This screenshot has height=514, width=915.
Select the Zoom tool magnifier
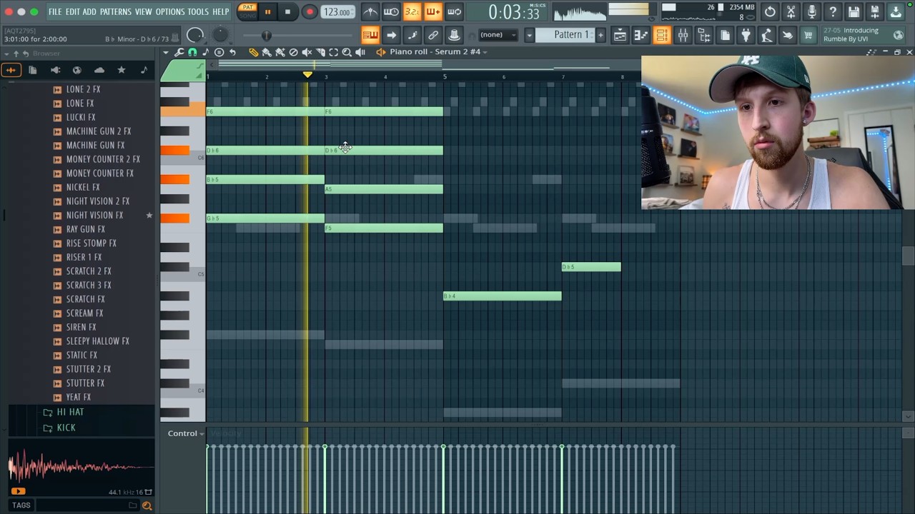347,52
